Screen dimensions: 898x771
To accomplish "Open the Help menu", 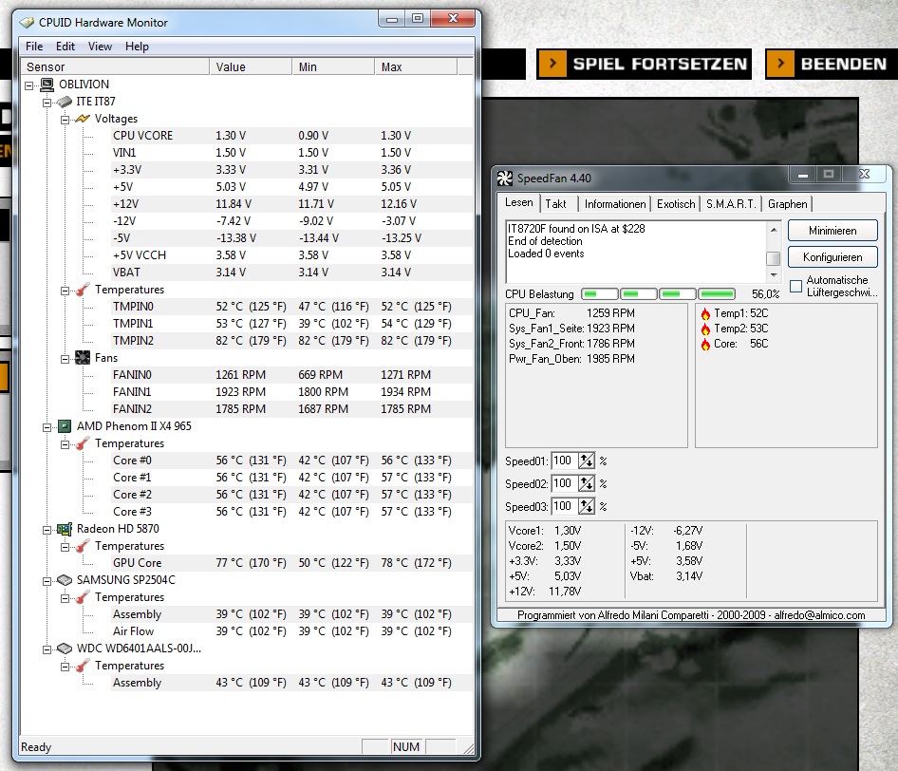I will (137, 47).
